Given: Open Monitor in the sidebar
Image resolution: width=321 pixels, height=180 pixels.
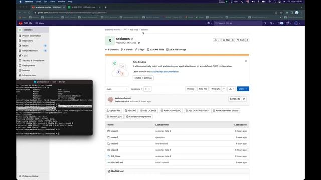Looking at the screenshot, I should pyautogui.click(x=26, y=70).
